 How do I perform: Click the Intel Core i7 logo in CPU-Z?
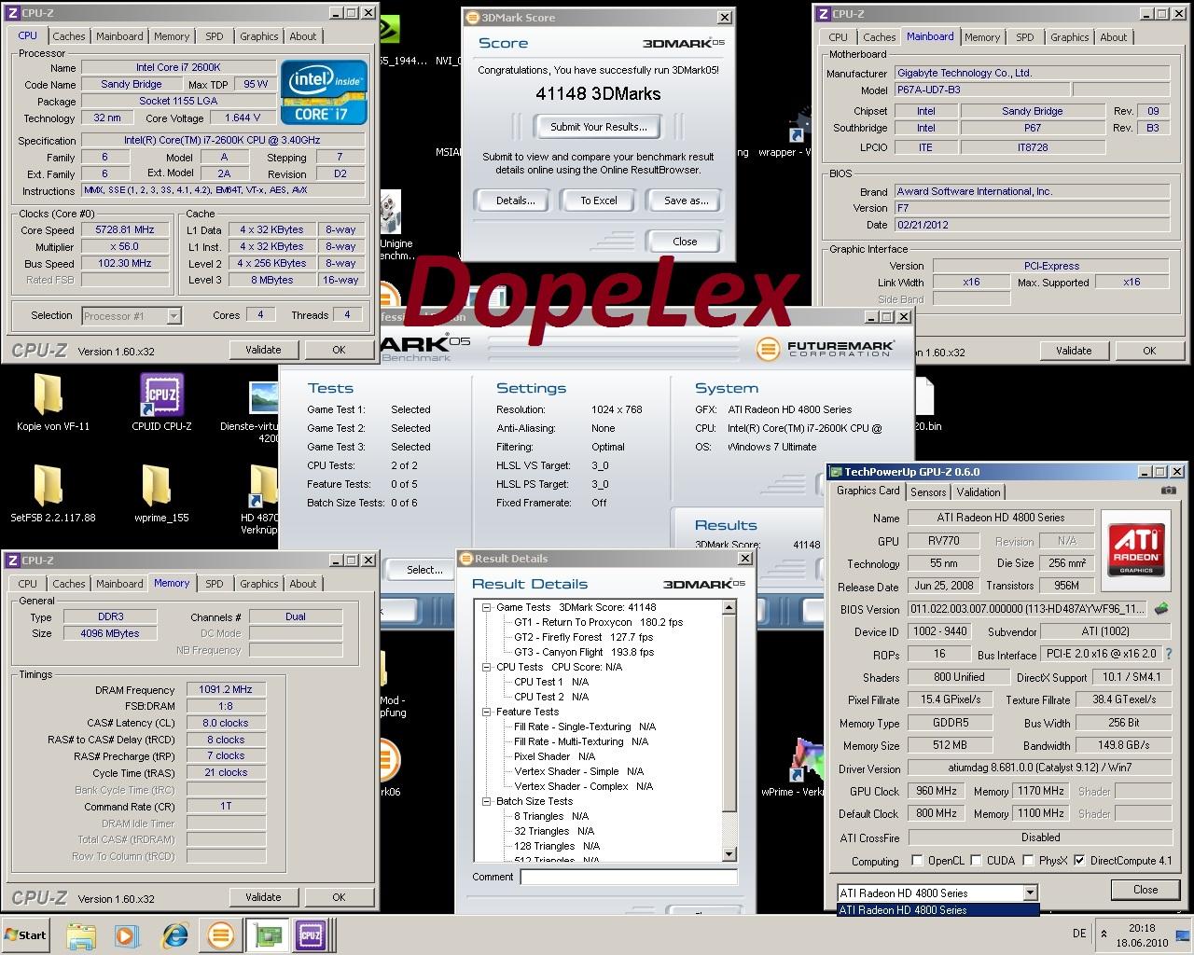tap(324, 93)
